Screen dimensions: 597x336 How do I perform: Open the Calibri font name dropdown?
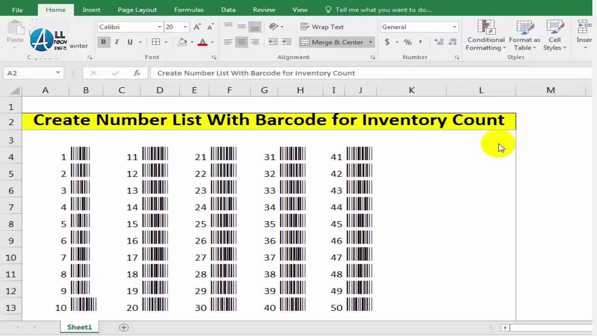(x=160, y=27)
